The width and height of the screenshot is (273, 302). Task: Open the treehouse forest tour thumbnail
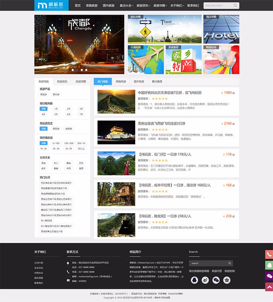point(116,194)
